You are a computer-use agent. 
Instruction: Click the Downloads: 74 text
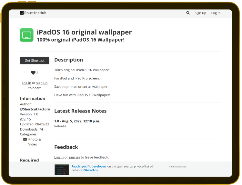tap(32, 129)
